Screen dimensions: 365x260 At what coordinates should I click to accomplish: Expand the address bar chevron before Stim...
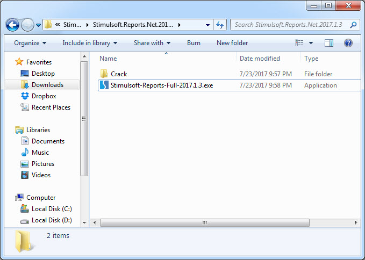click(58, 24)
